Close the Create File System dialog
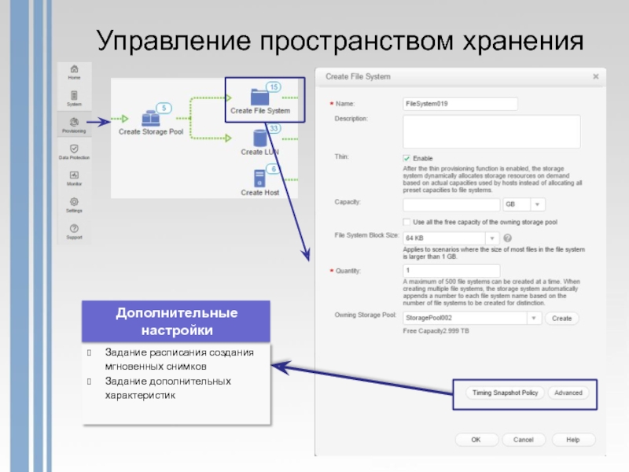Image resolution: width=629 pixels, height=472 pixels. pos(596,76)
